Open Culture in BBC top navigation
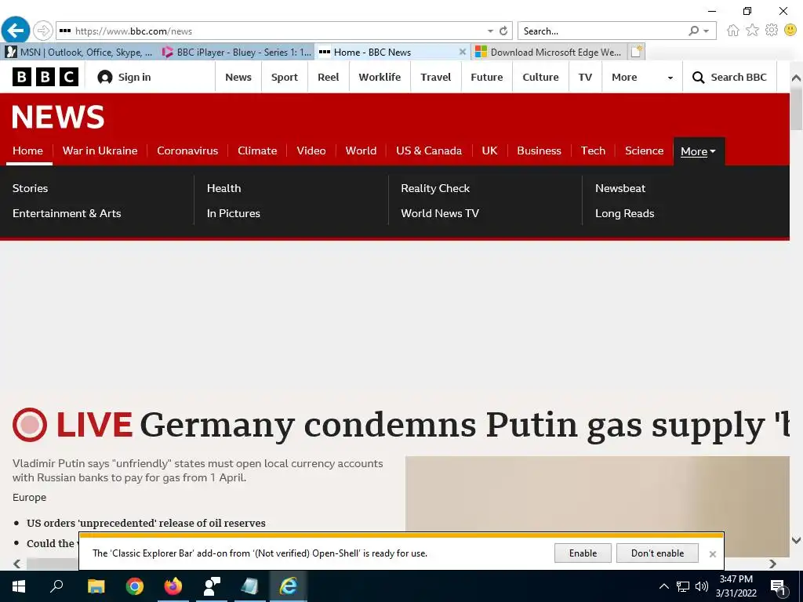 tap(540, 78)
